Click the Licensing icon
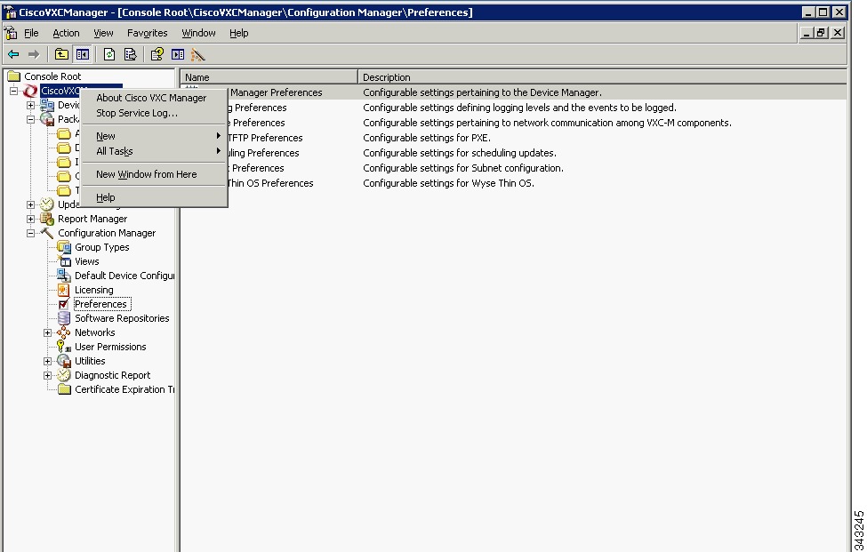 [x=64, y=290]
